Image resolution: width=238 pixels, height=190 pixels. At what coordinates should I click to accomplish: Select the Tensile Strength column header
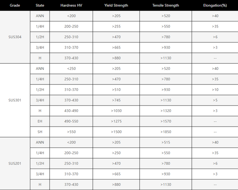[x=166, y=5]
